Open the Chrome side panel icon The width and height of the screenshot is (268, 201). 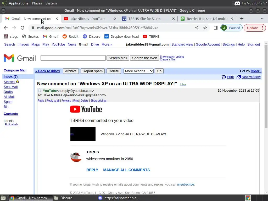216,28
